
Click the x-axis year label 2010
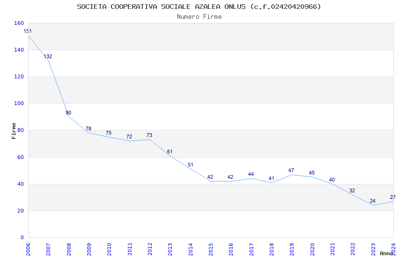109,249
